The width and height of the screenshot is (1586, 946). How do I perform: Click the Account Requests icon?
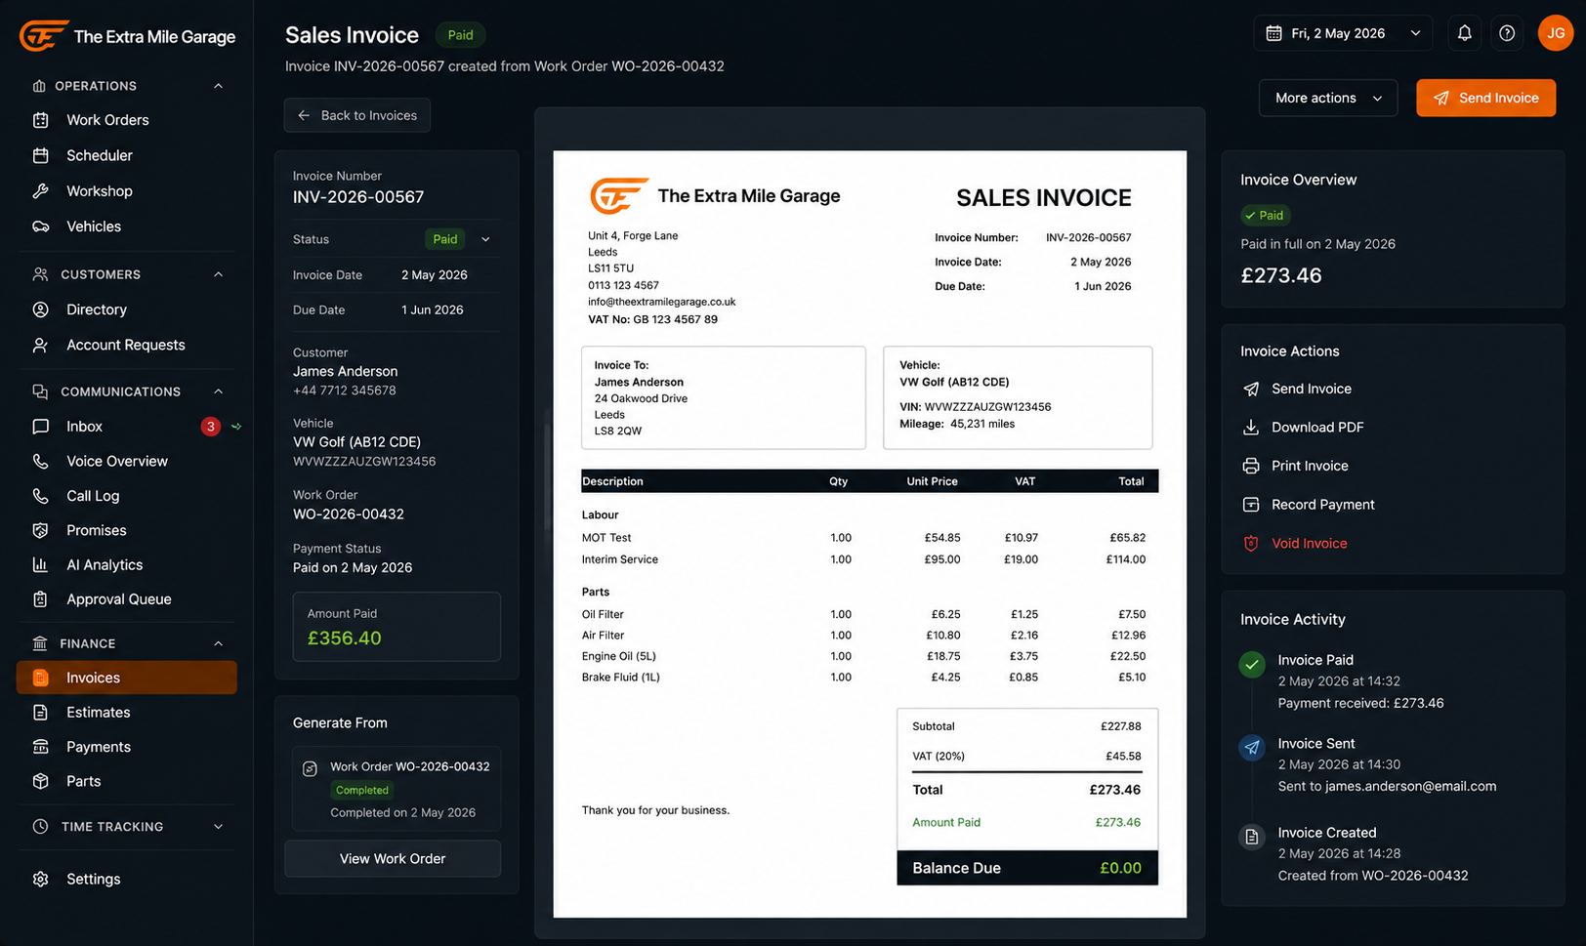pos(40,345)
